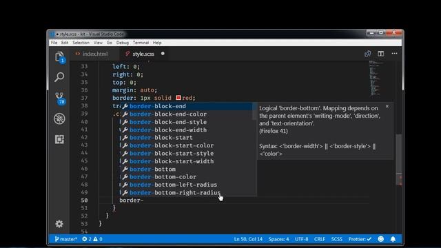
Task: Open the Extensions view in activity bar
Action: point(59,139)
